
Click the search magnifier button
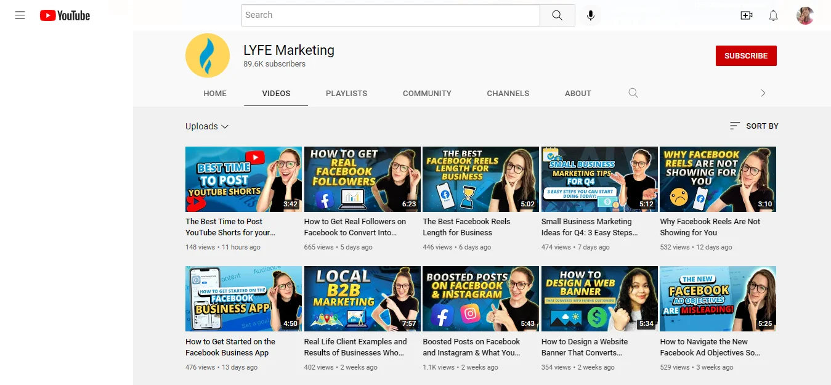pos(557,15)
